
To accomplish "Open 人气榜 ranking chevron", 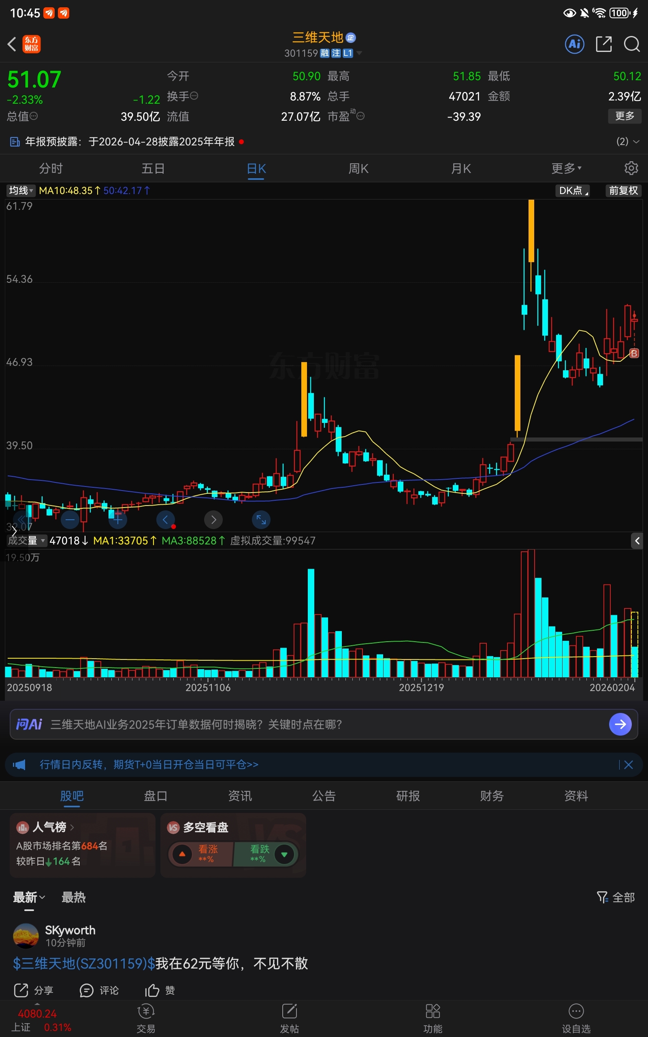I will tap(72, 827).
